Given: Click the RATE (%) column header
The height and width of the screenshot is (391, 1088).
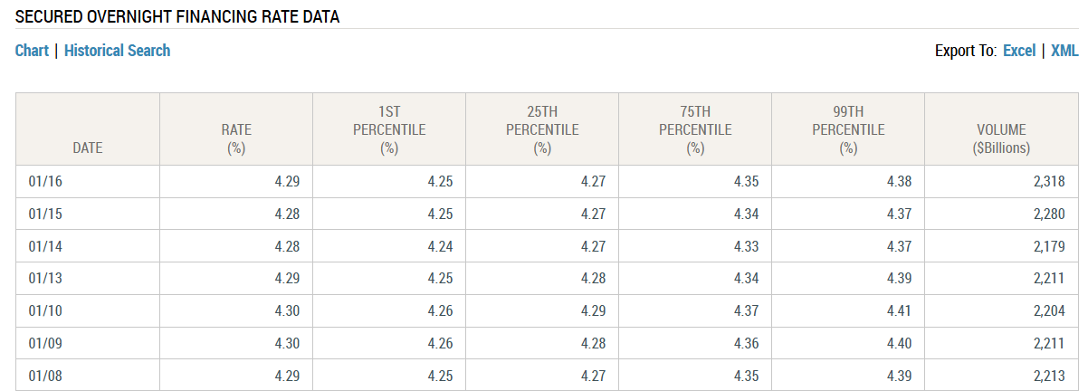Looking at the screenshot, I should tap(236, 138).
